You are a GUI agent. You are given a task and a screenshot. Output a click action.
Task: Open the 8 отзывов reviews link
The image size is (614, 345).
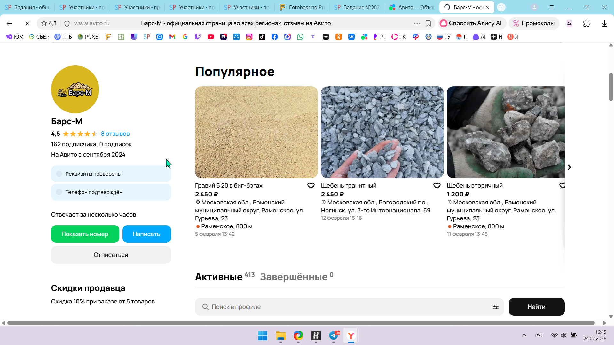115,134
